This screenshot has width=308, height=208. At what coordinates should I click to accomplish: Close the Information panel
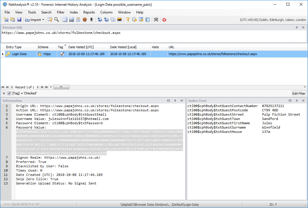pos(182,101)
